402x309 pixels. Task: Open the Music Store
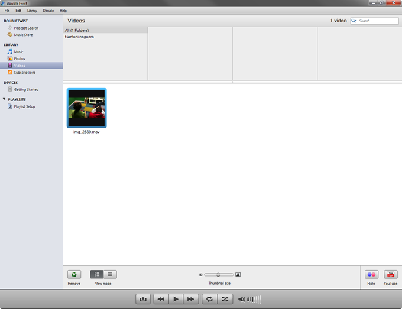23,35
